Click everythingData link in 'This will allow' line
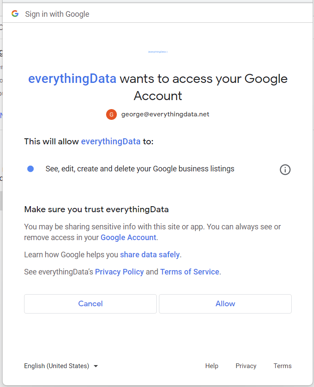This screenshot has height=387, width=314. click(x=110, y=141)
